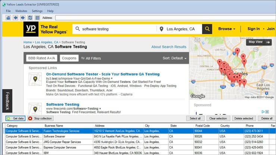Click the red map pin near Los Feliz

tap(237, 52)
